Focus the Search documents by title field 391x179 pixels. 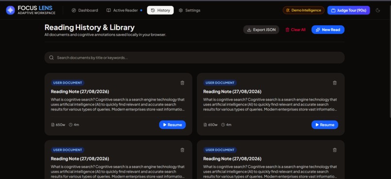[195, 58]
